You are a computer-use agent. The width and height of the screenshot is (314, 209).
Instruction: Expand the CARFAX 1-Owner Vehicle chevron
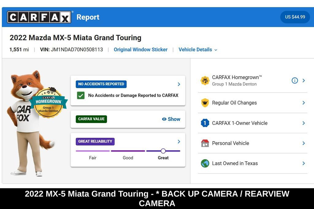pyautogui.click(x=304, y=123)
